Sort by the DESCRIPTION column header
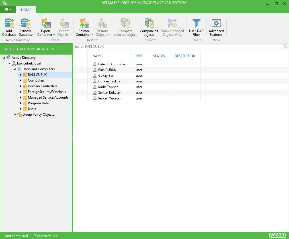 click(185, 56)
